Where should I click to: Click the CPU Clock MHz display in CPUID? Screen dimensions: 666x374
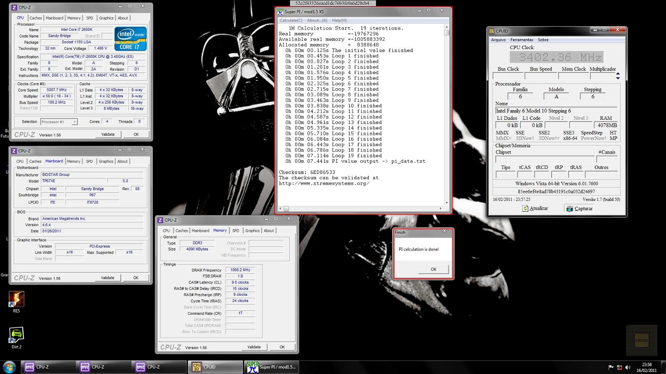tap(557, 57)
